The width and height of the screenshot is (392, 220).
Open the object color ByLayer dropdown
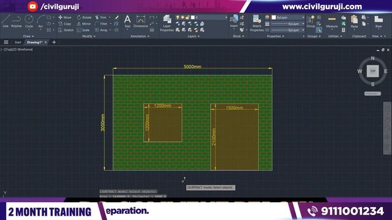coord(288,18)
